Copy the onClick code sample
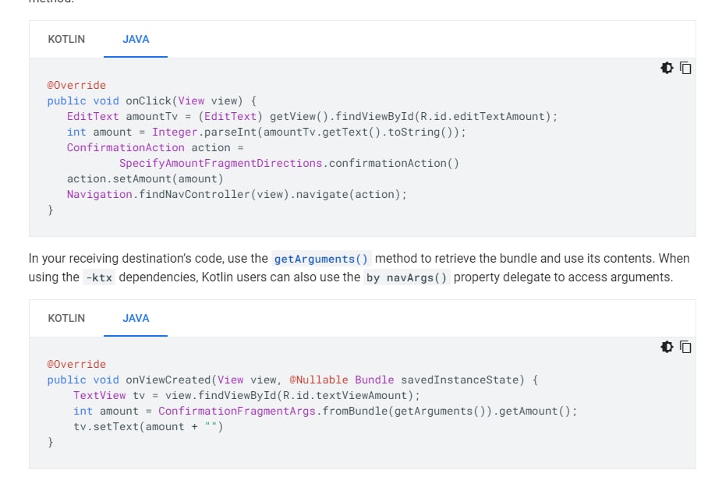 coord(685,68)
